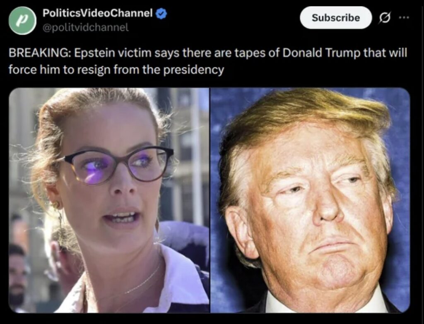Click the word "BREAKING:" in the post
The image size is (424, 324).
click(40, 53)
